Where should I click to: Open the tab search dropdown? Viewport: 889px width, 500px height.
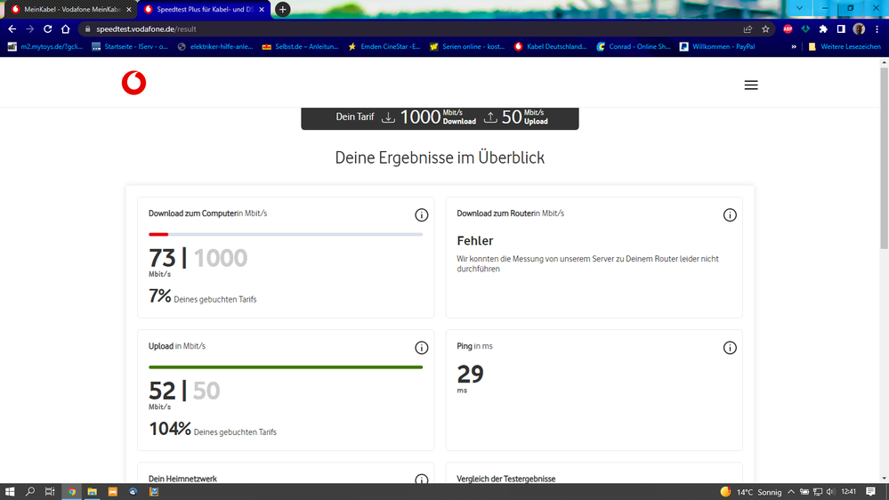tap(799, 8)
